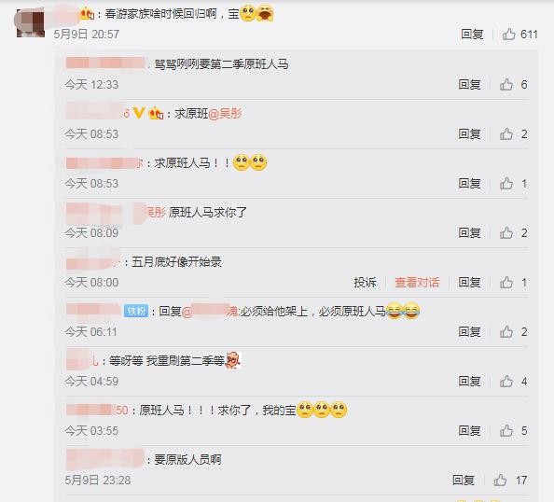The width and height of the screenshot is (554, 502).
Task: Click 投诉 to report the reply
Action: (x=365, y=282)
